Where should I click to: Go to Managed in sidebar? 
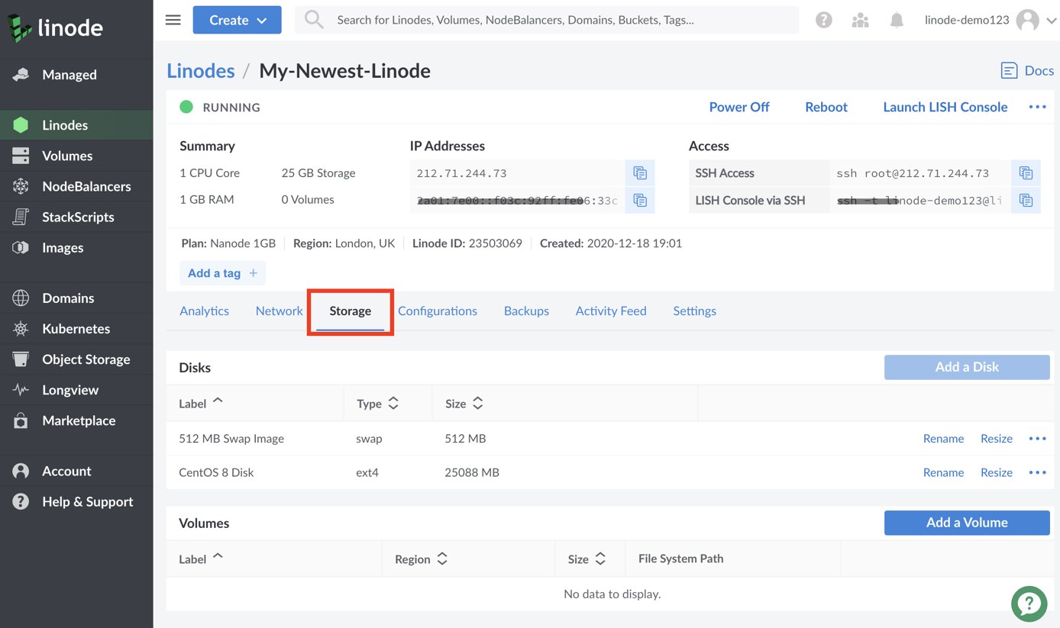coord(76,75)
